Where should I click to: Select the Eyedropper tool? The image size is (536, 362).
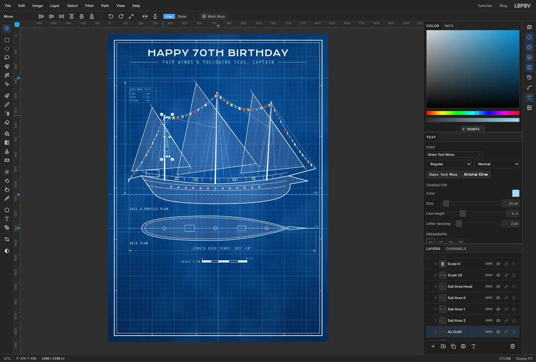tap(7, 198)
